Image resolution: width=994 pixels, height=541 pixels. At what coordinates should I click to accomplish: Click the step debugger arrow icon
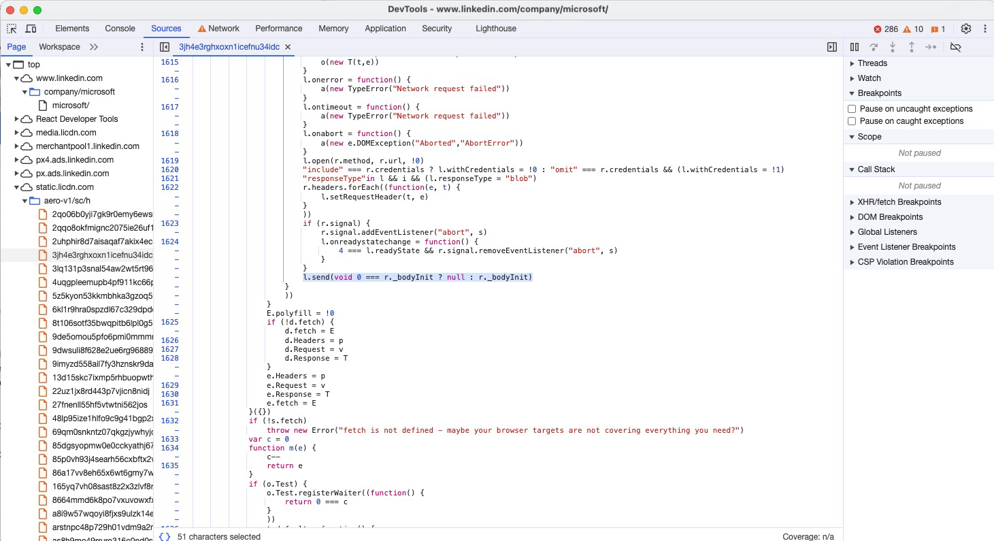tap(931, 47)
